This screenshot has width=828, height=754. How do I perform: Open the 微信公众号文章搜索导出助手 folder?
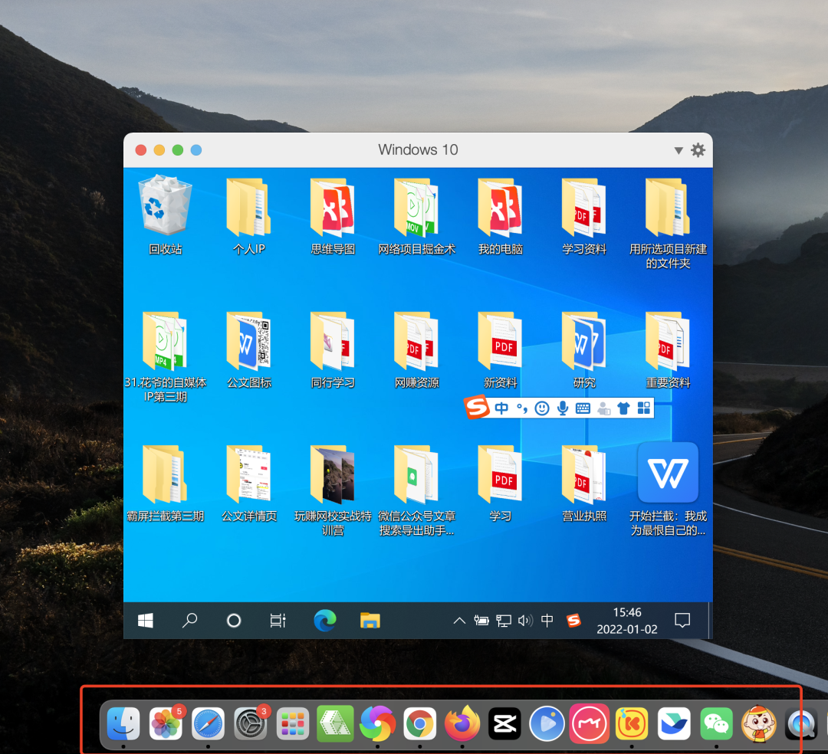coord(416,490)
